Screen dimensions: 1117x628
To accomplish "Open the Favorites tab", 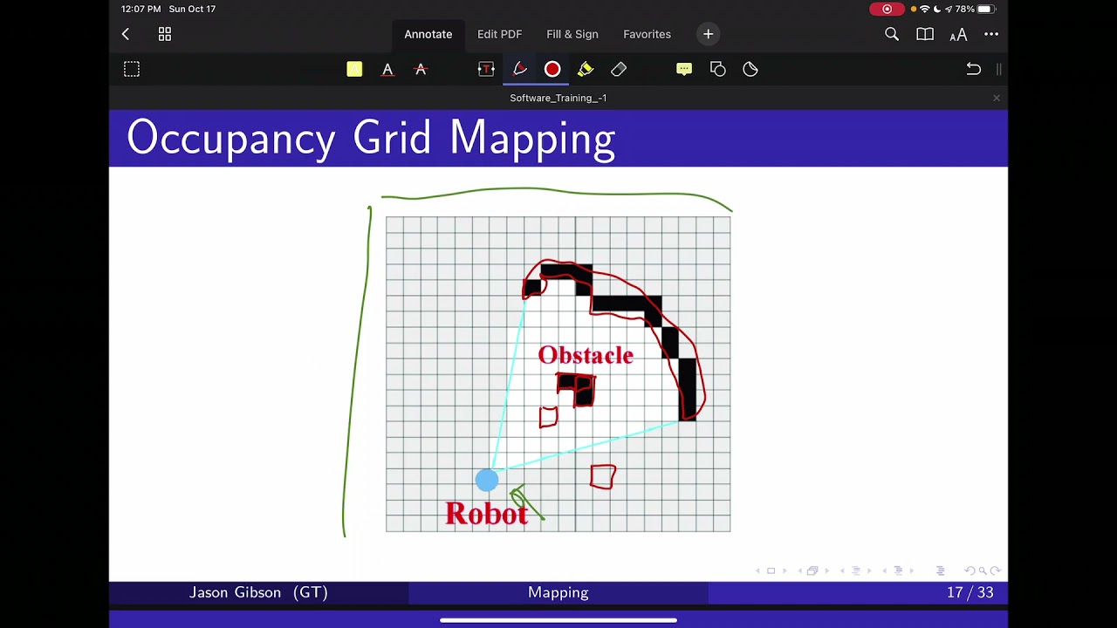I will (647, 34).
